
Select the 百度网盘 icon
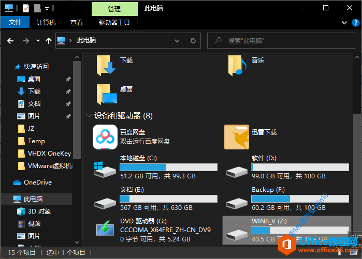click(105, 137)
